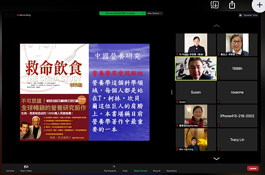Click the "THE CHINA STUDY" subtitle text
The image size is (265, 175).
coord(54,78)
